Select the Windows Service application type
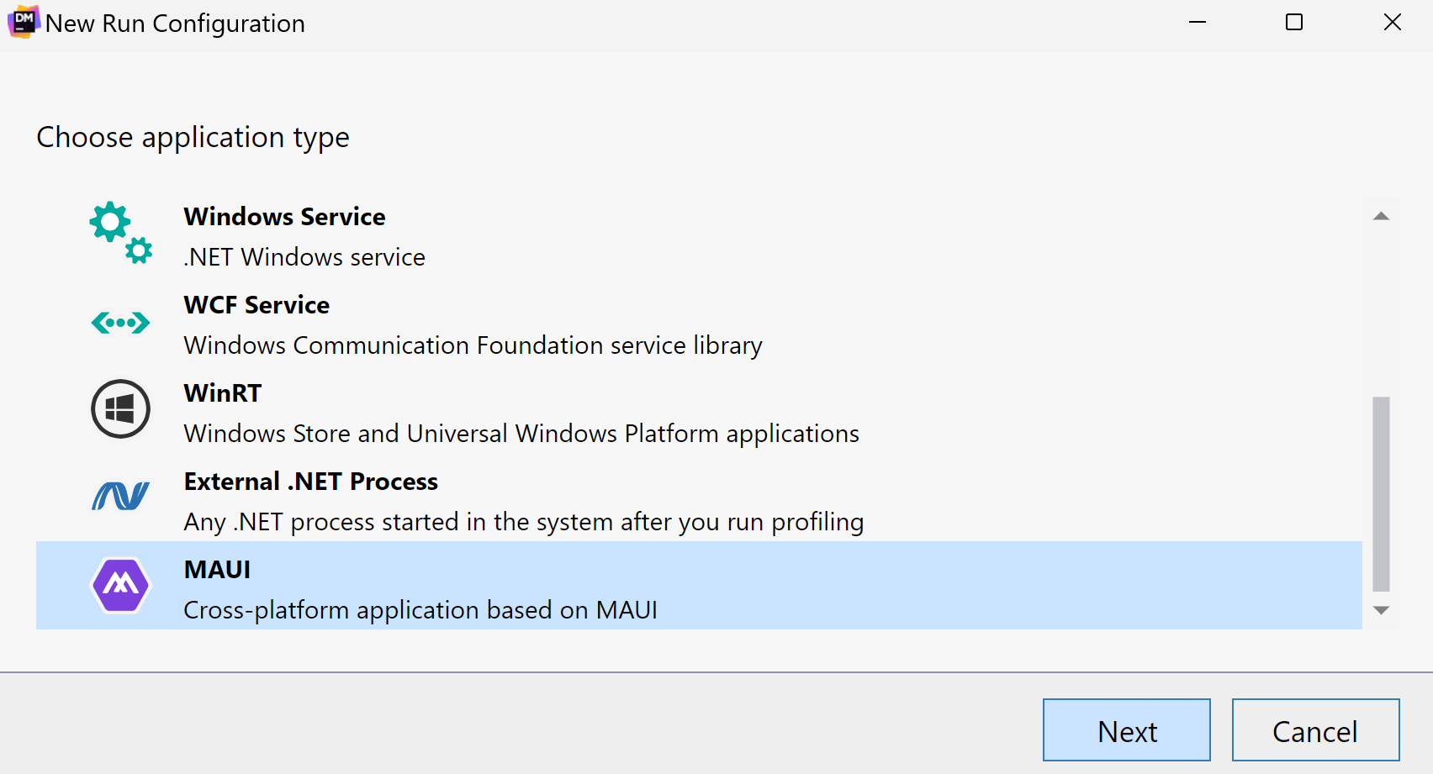Viewport: 1433px width, 774px height. click(284, 217)
